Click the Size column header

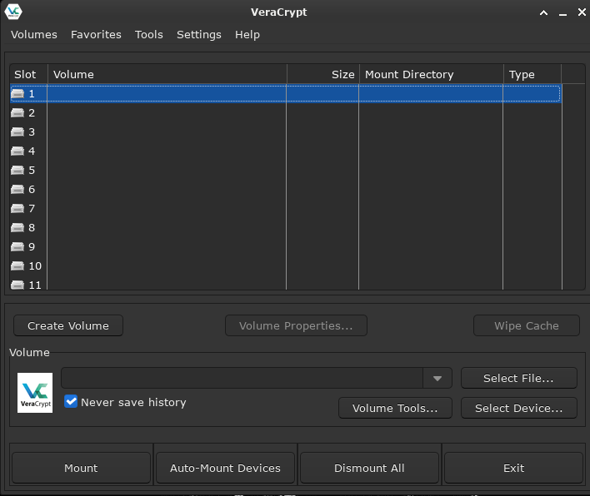tap(323, 74)
